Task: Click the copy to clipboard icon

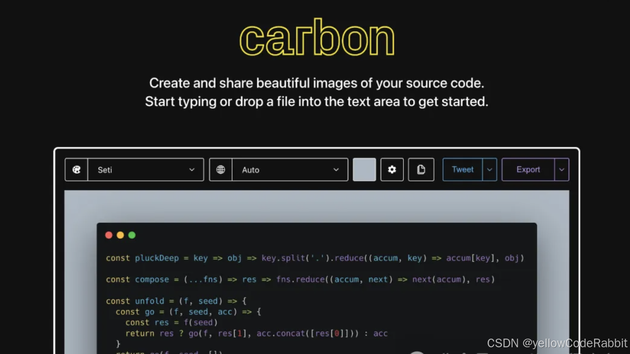Action: (421, 170)
